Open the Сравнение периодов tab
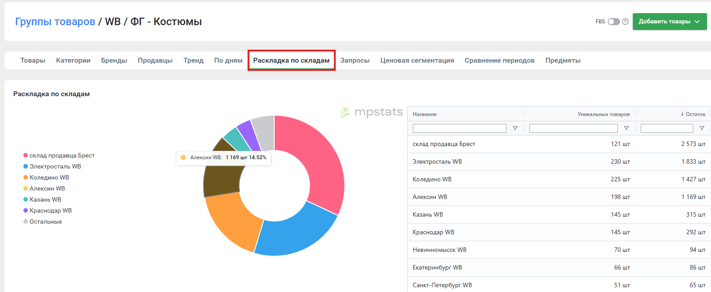The width and height of the screenshot is (711, 292). point(499,60)
